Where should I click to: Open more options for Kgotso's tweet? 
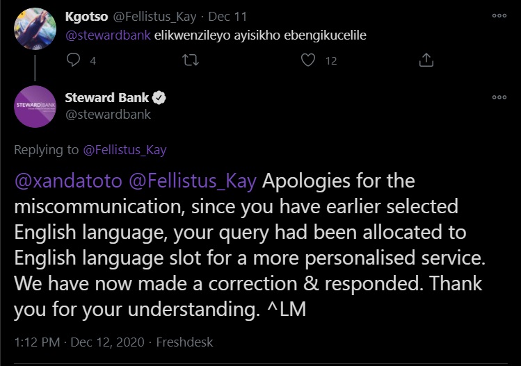[x=499, y=16]
